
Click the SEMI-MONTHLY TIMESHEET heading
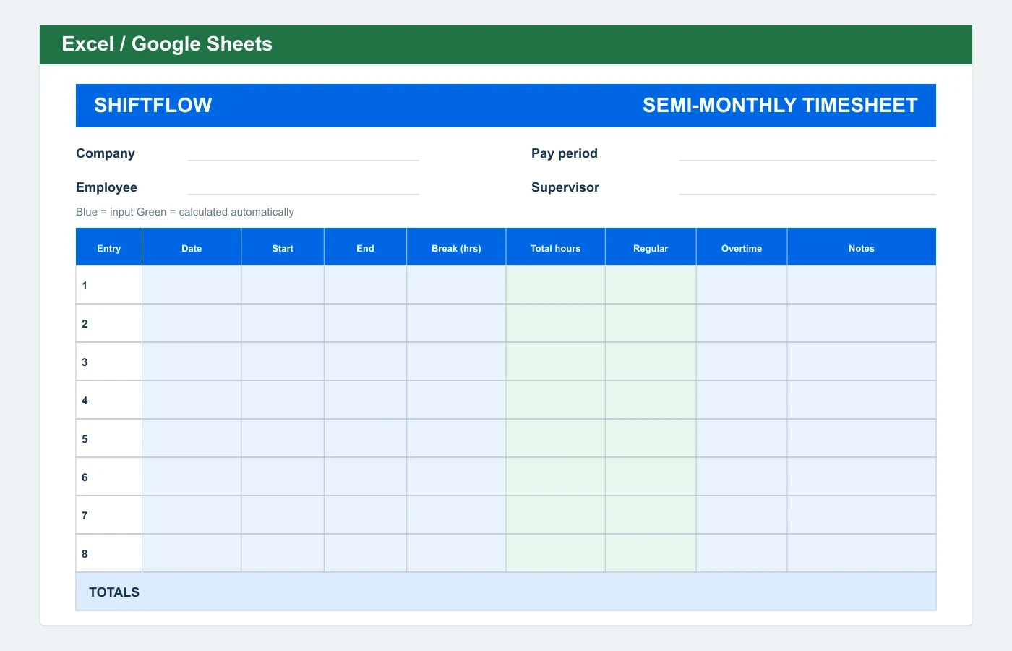point(780,106)
